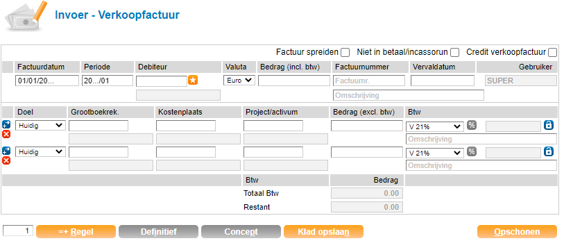564x250 pixels.
Task: Tick the Credit verkoopfactuur checkbox
Action: pyautogui.click(x=552, y=53)
